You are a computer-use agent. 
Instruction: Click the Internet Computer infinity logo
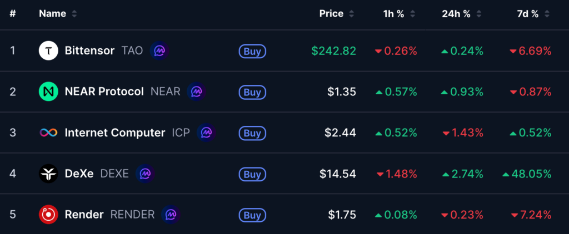coord(48,133)
